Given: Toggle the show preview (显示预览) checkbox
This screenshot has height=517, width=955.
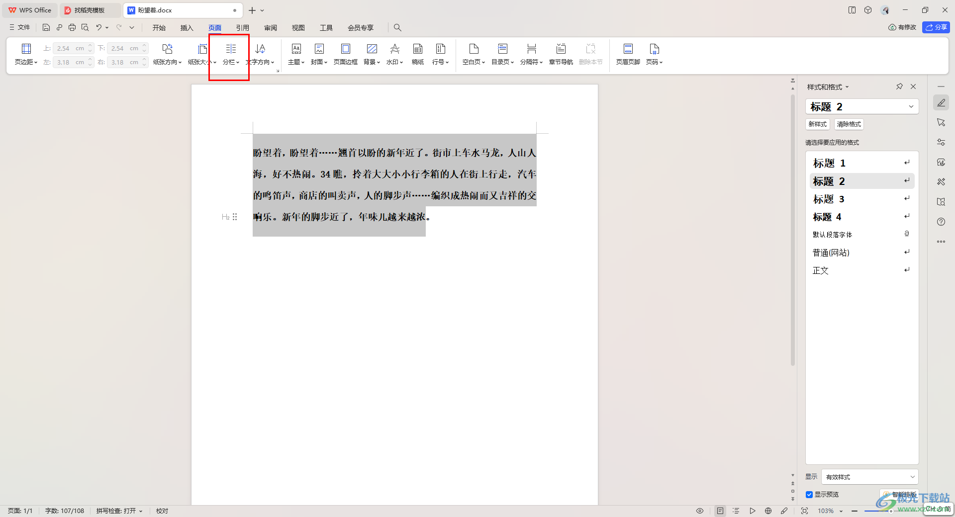Looking at the screenshot, I should tap(809, 495).
